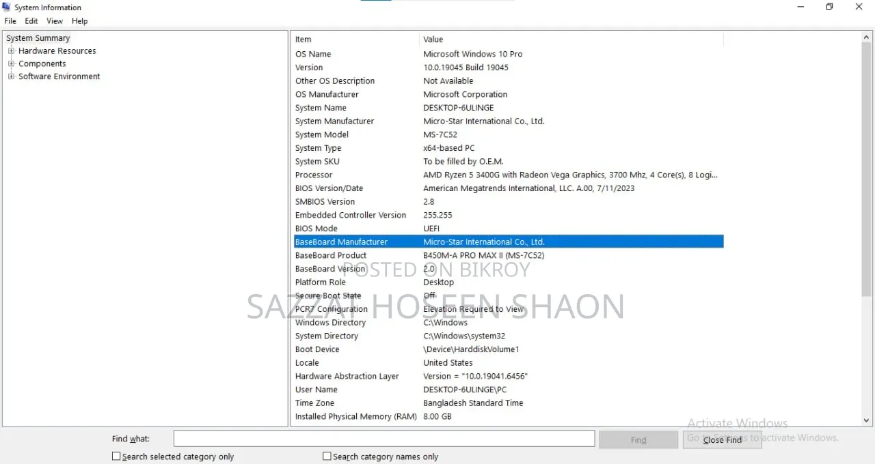Tick 'Search selected category only' checkbox
The height and width of the screenshot is (464, 875).
point(116,456)
